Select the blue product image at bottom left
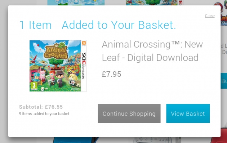The height and width of the screenshot is (143, 227). [x=76, y=140]
